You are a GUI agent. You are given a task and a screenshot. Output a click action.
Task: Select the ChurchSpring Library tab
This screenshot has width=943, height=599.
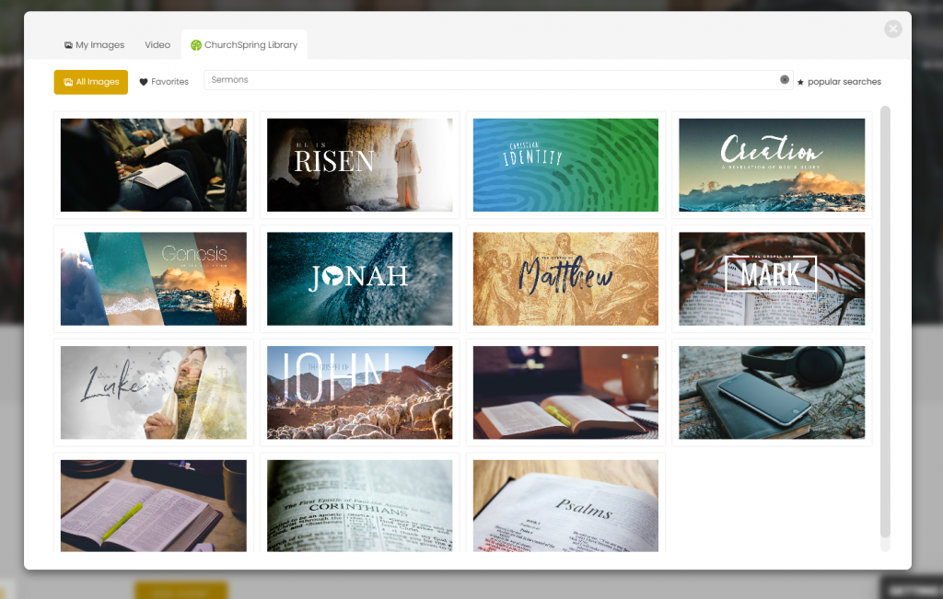[244, 45]
